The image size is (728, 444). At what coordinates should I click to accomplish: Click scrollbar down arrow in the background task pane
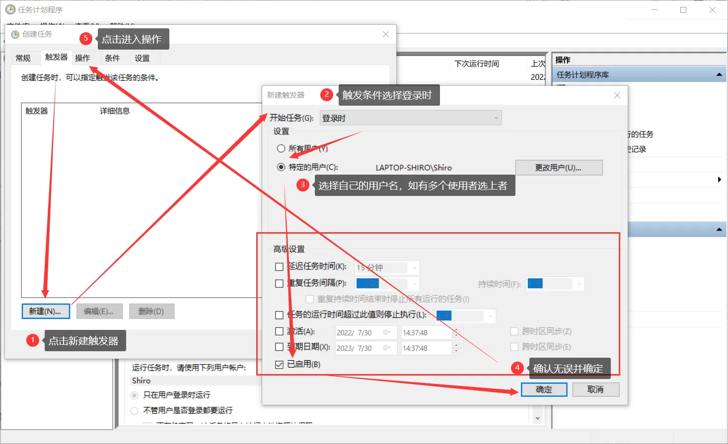coord(537,418)
